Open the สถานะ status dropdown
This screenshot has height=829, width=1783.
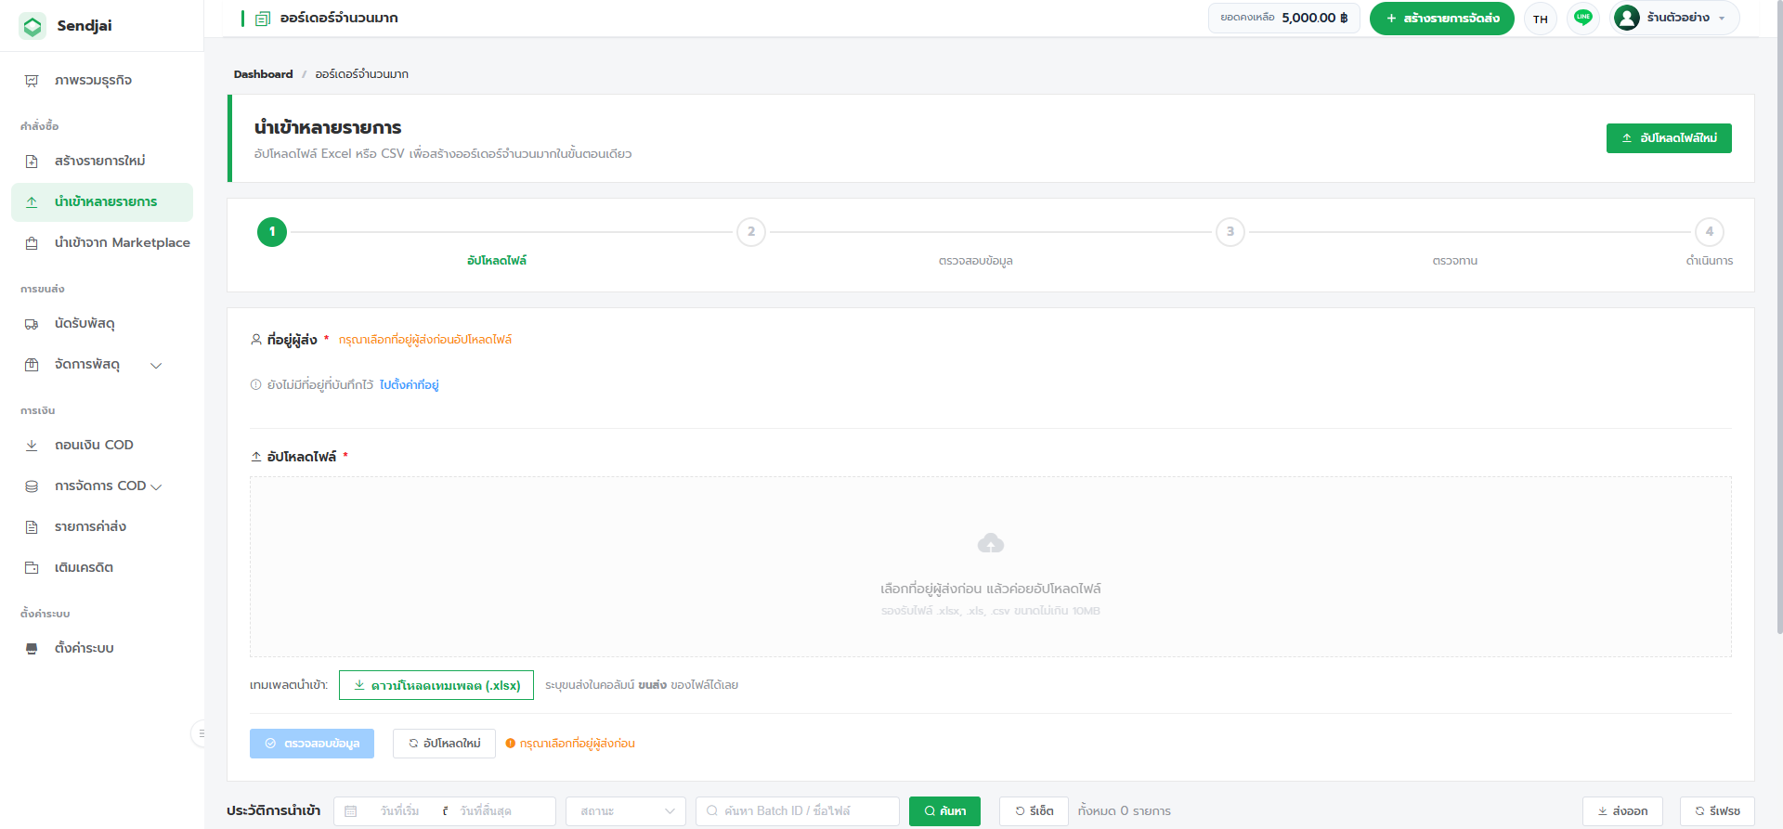(626, 811)
